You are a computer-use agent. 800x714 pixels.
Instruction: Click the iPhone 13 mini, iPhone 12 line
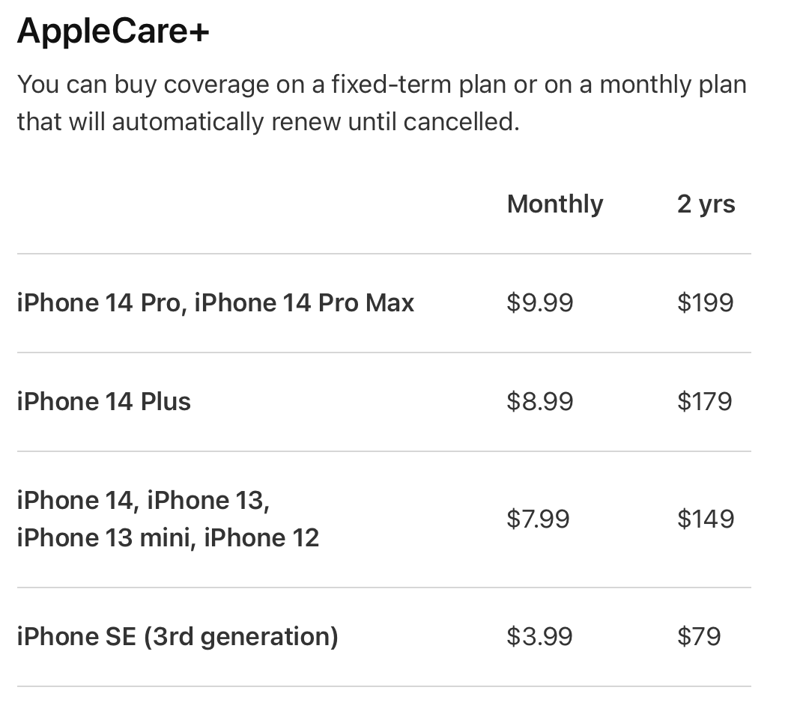point(168,537)
